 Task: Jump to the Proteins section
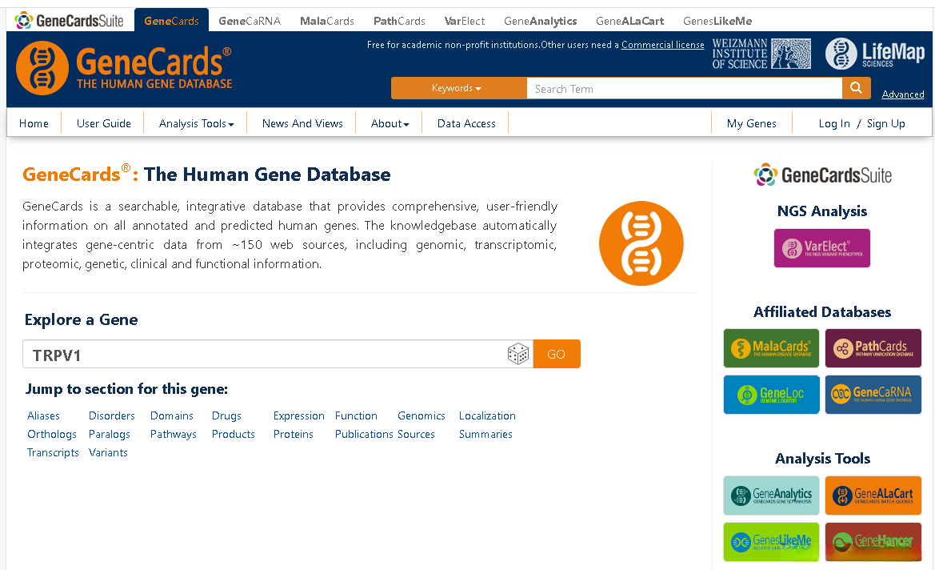[x=293, y=434]
